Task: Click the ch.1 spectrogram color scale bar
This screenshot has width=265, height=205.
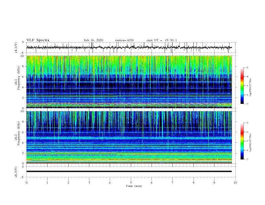Action: pyautogui.click(x=242, y=86)
